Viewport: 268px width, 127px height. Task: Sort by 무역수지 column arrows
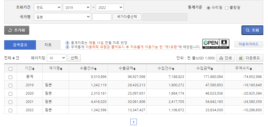[252, 69]
